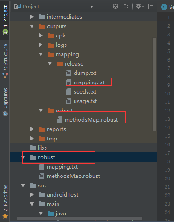Screen dimensions: 174x222
Task: Click the apk folder icon
Action: pyautogui.click(x=51, y=36)
